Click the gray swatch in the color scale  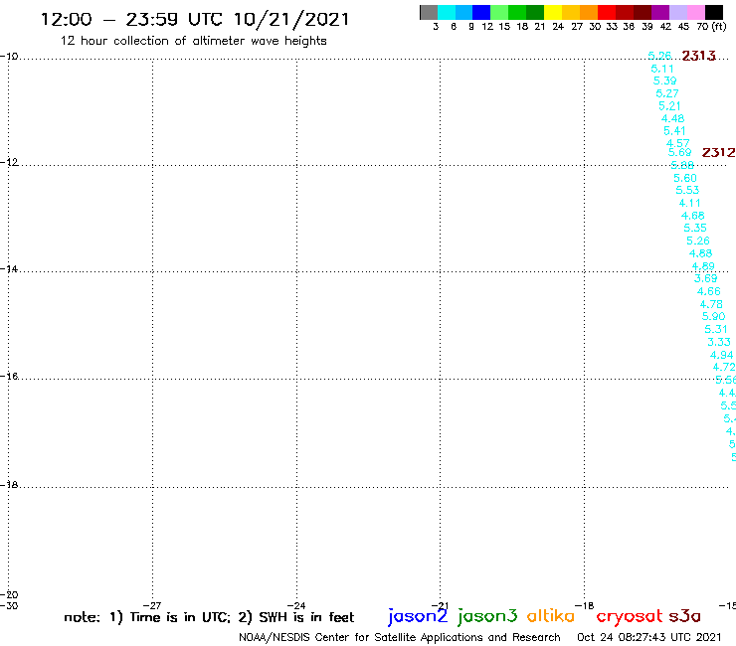point(429,12)
